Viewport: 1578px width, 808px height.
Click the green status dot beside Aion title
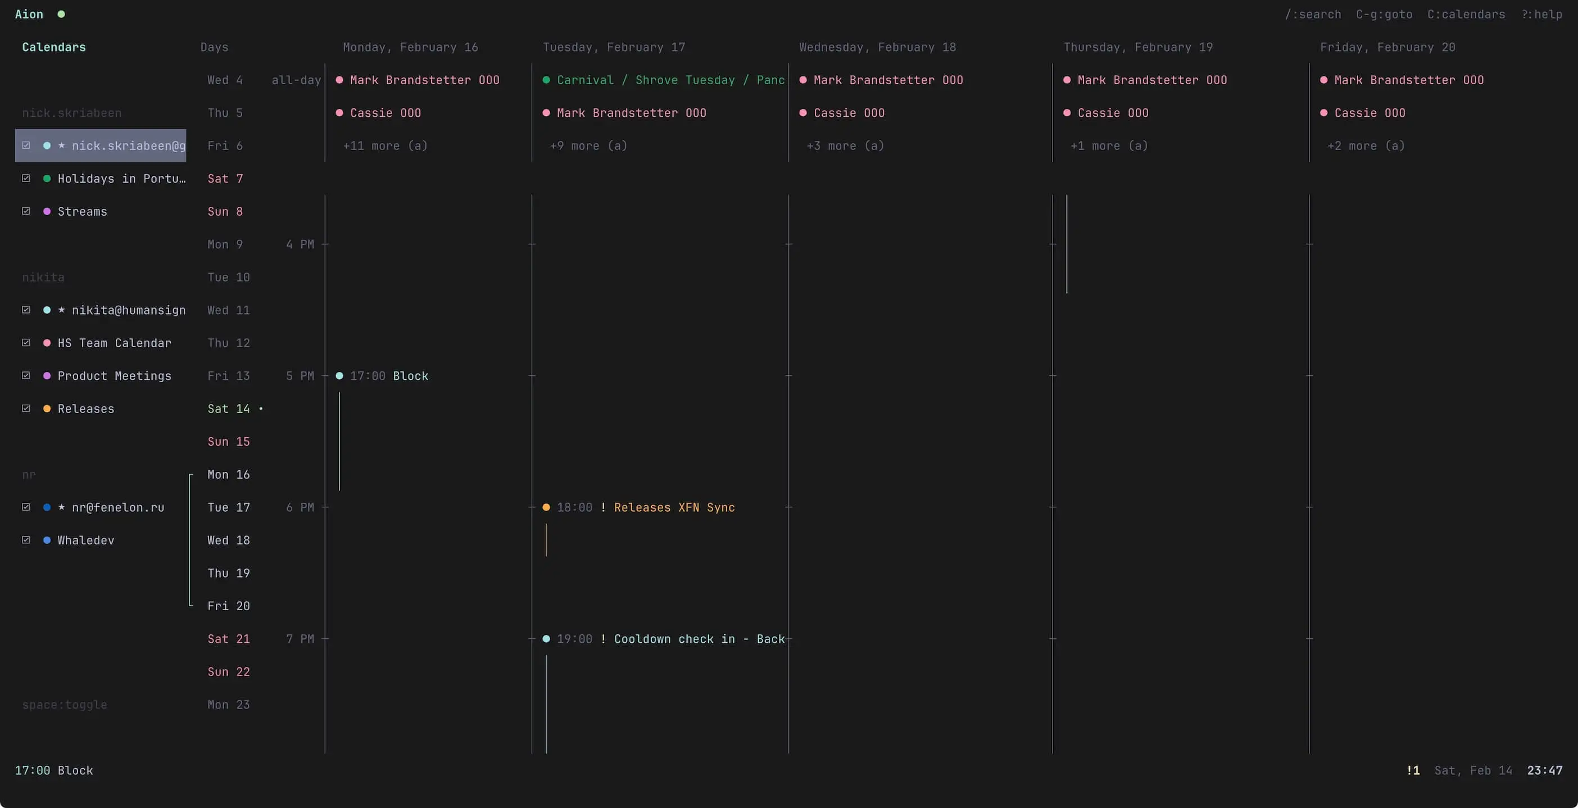click(x=61, y=14)
